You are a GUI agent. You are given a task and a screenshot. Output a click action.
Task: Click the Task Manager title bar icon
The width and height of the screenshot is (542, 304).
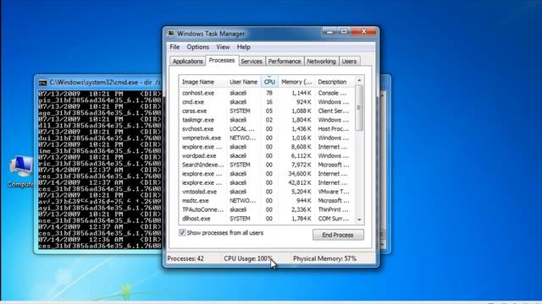click(x=171, y=33)
